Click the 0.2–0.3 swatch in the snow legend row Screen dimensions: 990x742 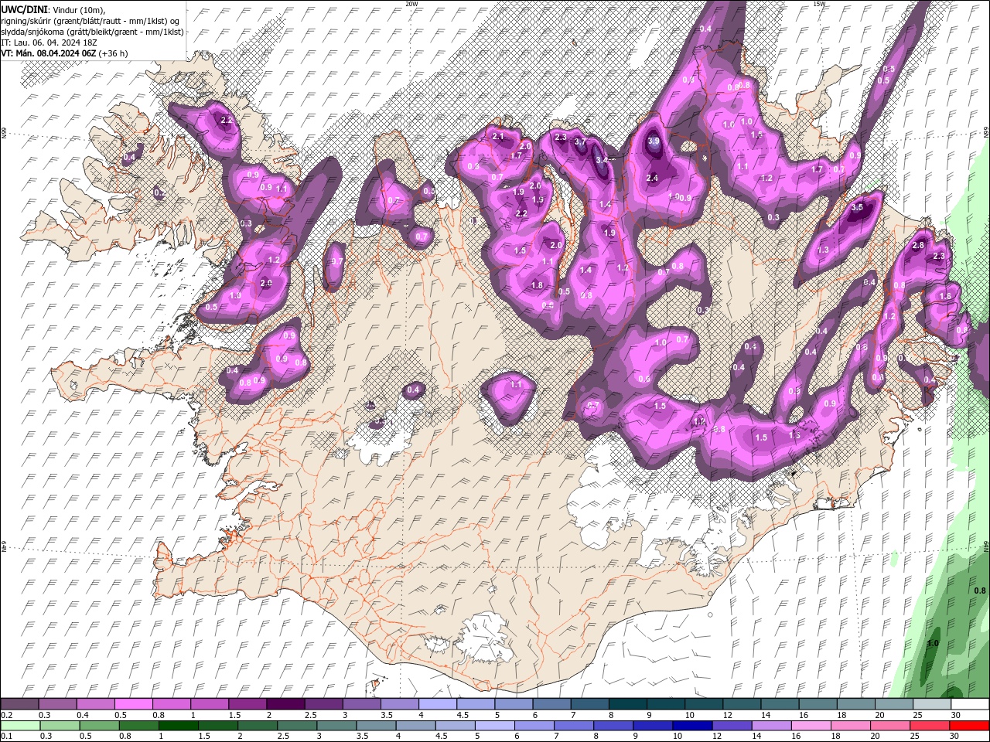pyautogui.click(x=21, y=704)
